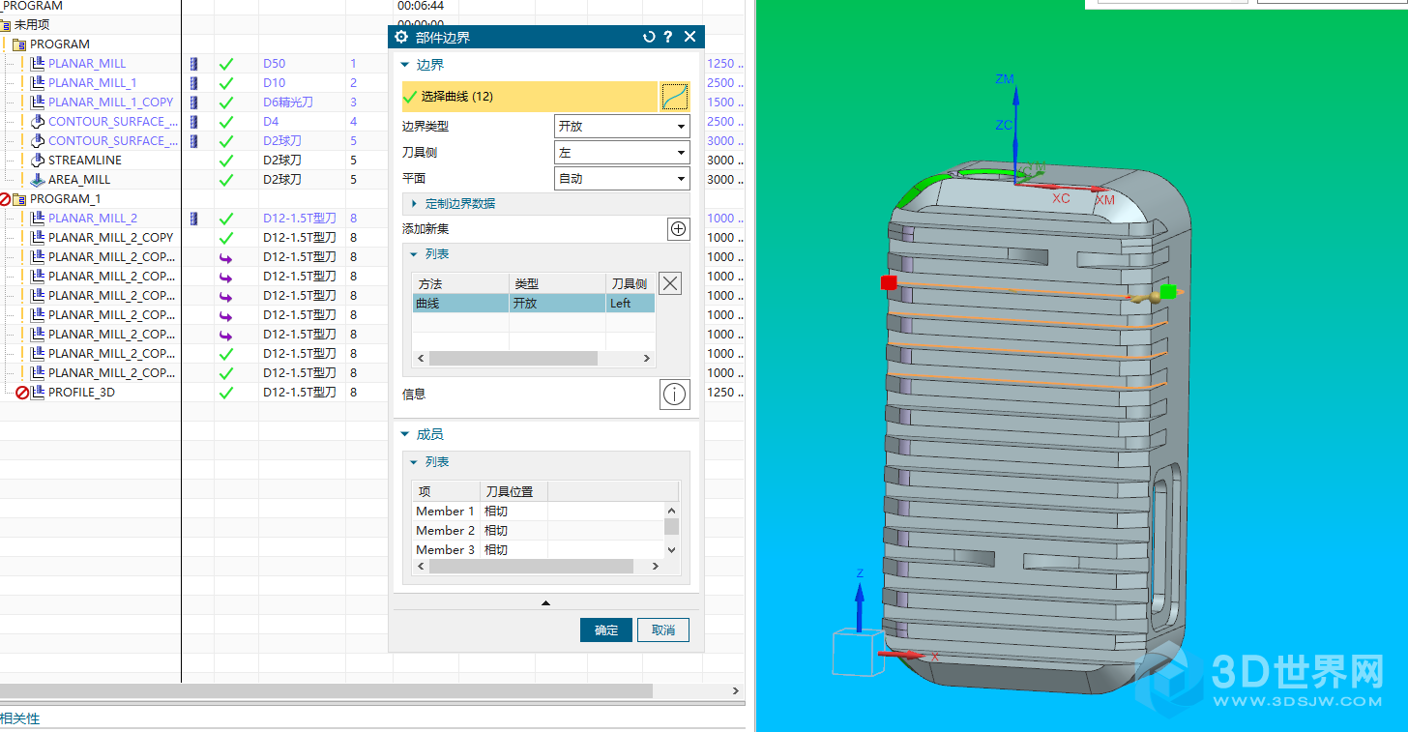
Task: Click the AREA_MILL operation icon
Action: (x=38, y=179)
